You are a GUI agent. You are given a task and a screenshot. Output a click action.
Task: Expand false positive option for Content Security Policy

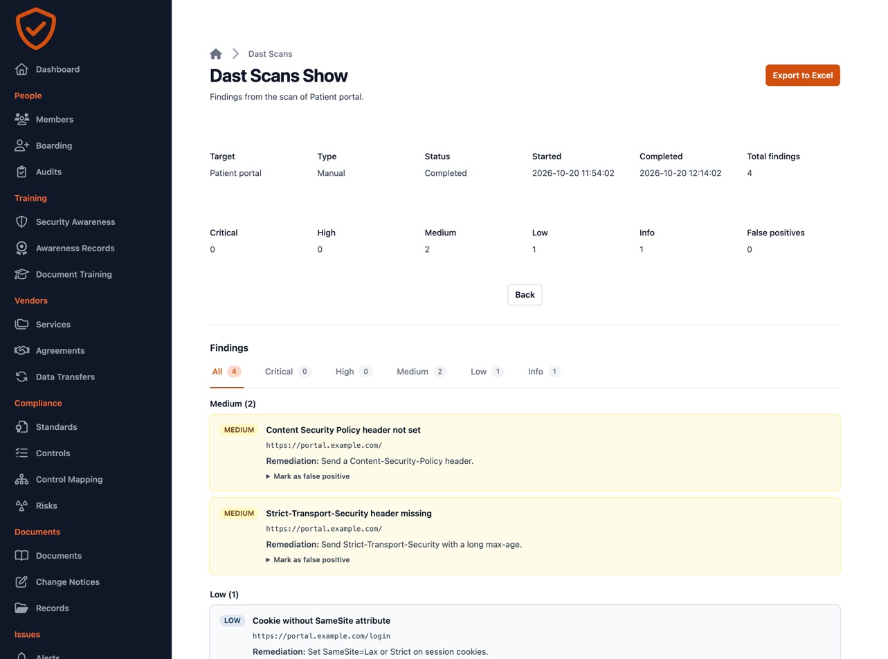[x=308, y=476]
